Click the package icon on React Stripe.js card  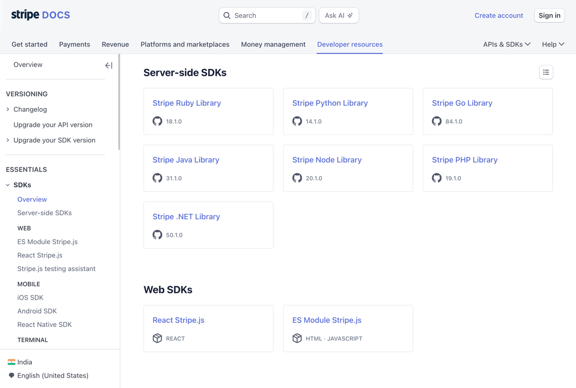(x=158, y=338)
